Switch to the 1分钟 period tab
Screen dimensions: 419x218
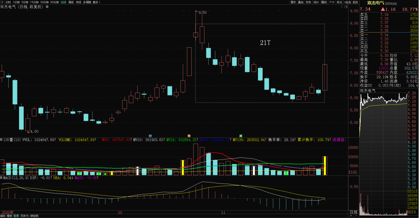click(x=16, y=2)
